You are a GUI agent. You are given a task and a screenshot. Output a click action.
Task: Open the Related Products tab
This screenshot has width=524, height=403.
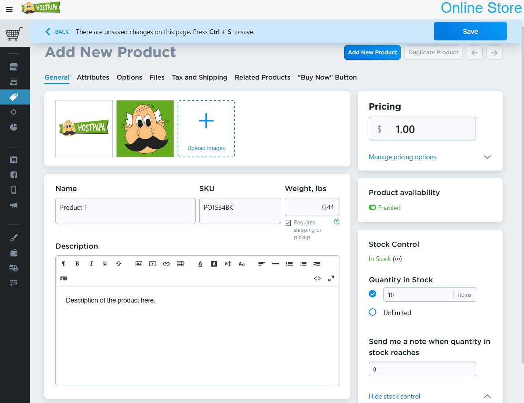262,77
